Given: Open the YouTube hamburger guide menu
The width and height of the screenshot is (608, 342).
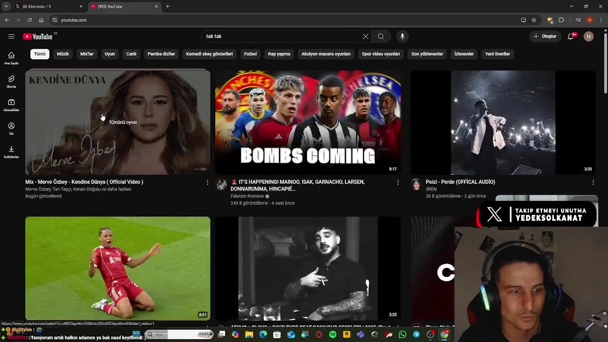Looking at the screenshot, I should (x=11, y=36).
